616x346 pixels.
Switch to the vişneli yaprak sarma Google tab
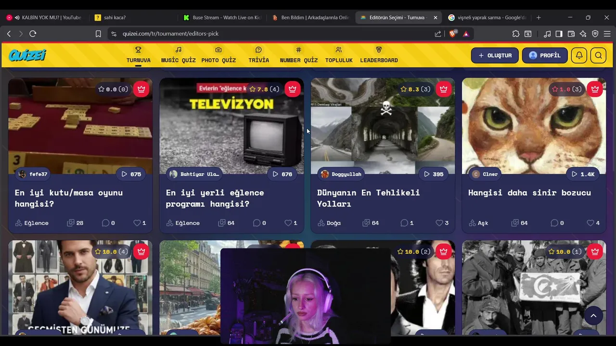click(x=487, y=17)
